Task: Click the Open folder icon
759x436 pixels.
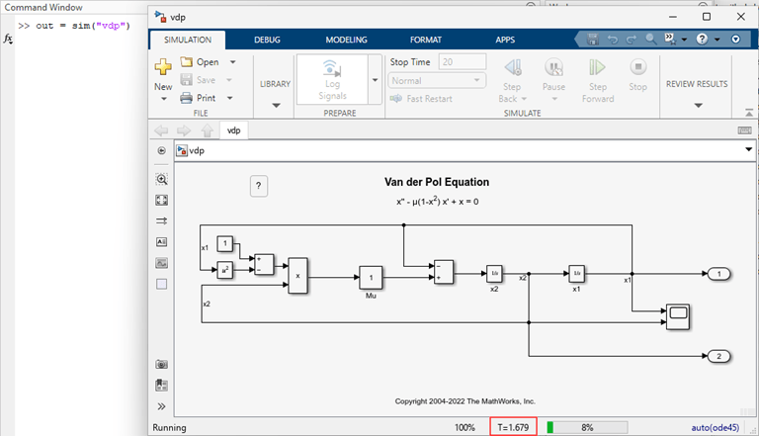Action: 187,61
